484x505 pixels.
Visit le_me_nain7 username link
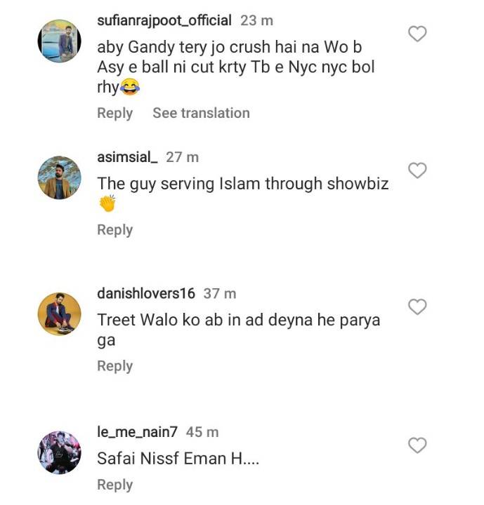[137, 432]
